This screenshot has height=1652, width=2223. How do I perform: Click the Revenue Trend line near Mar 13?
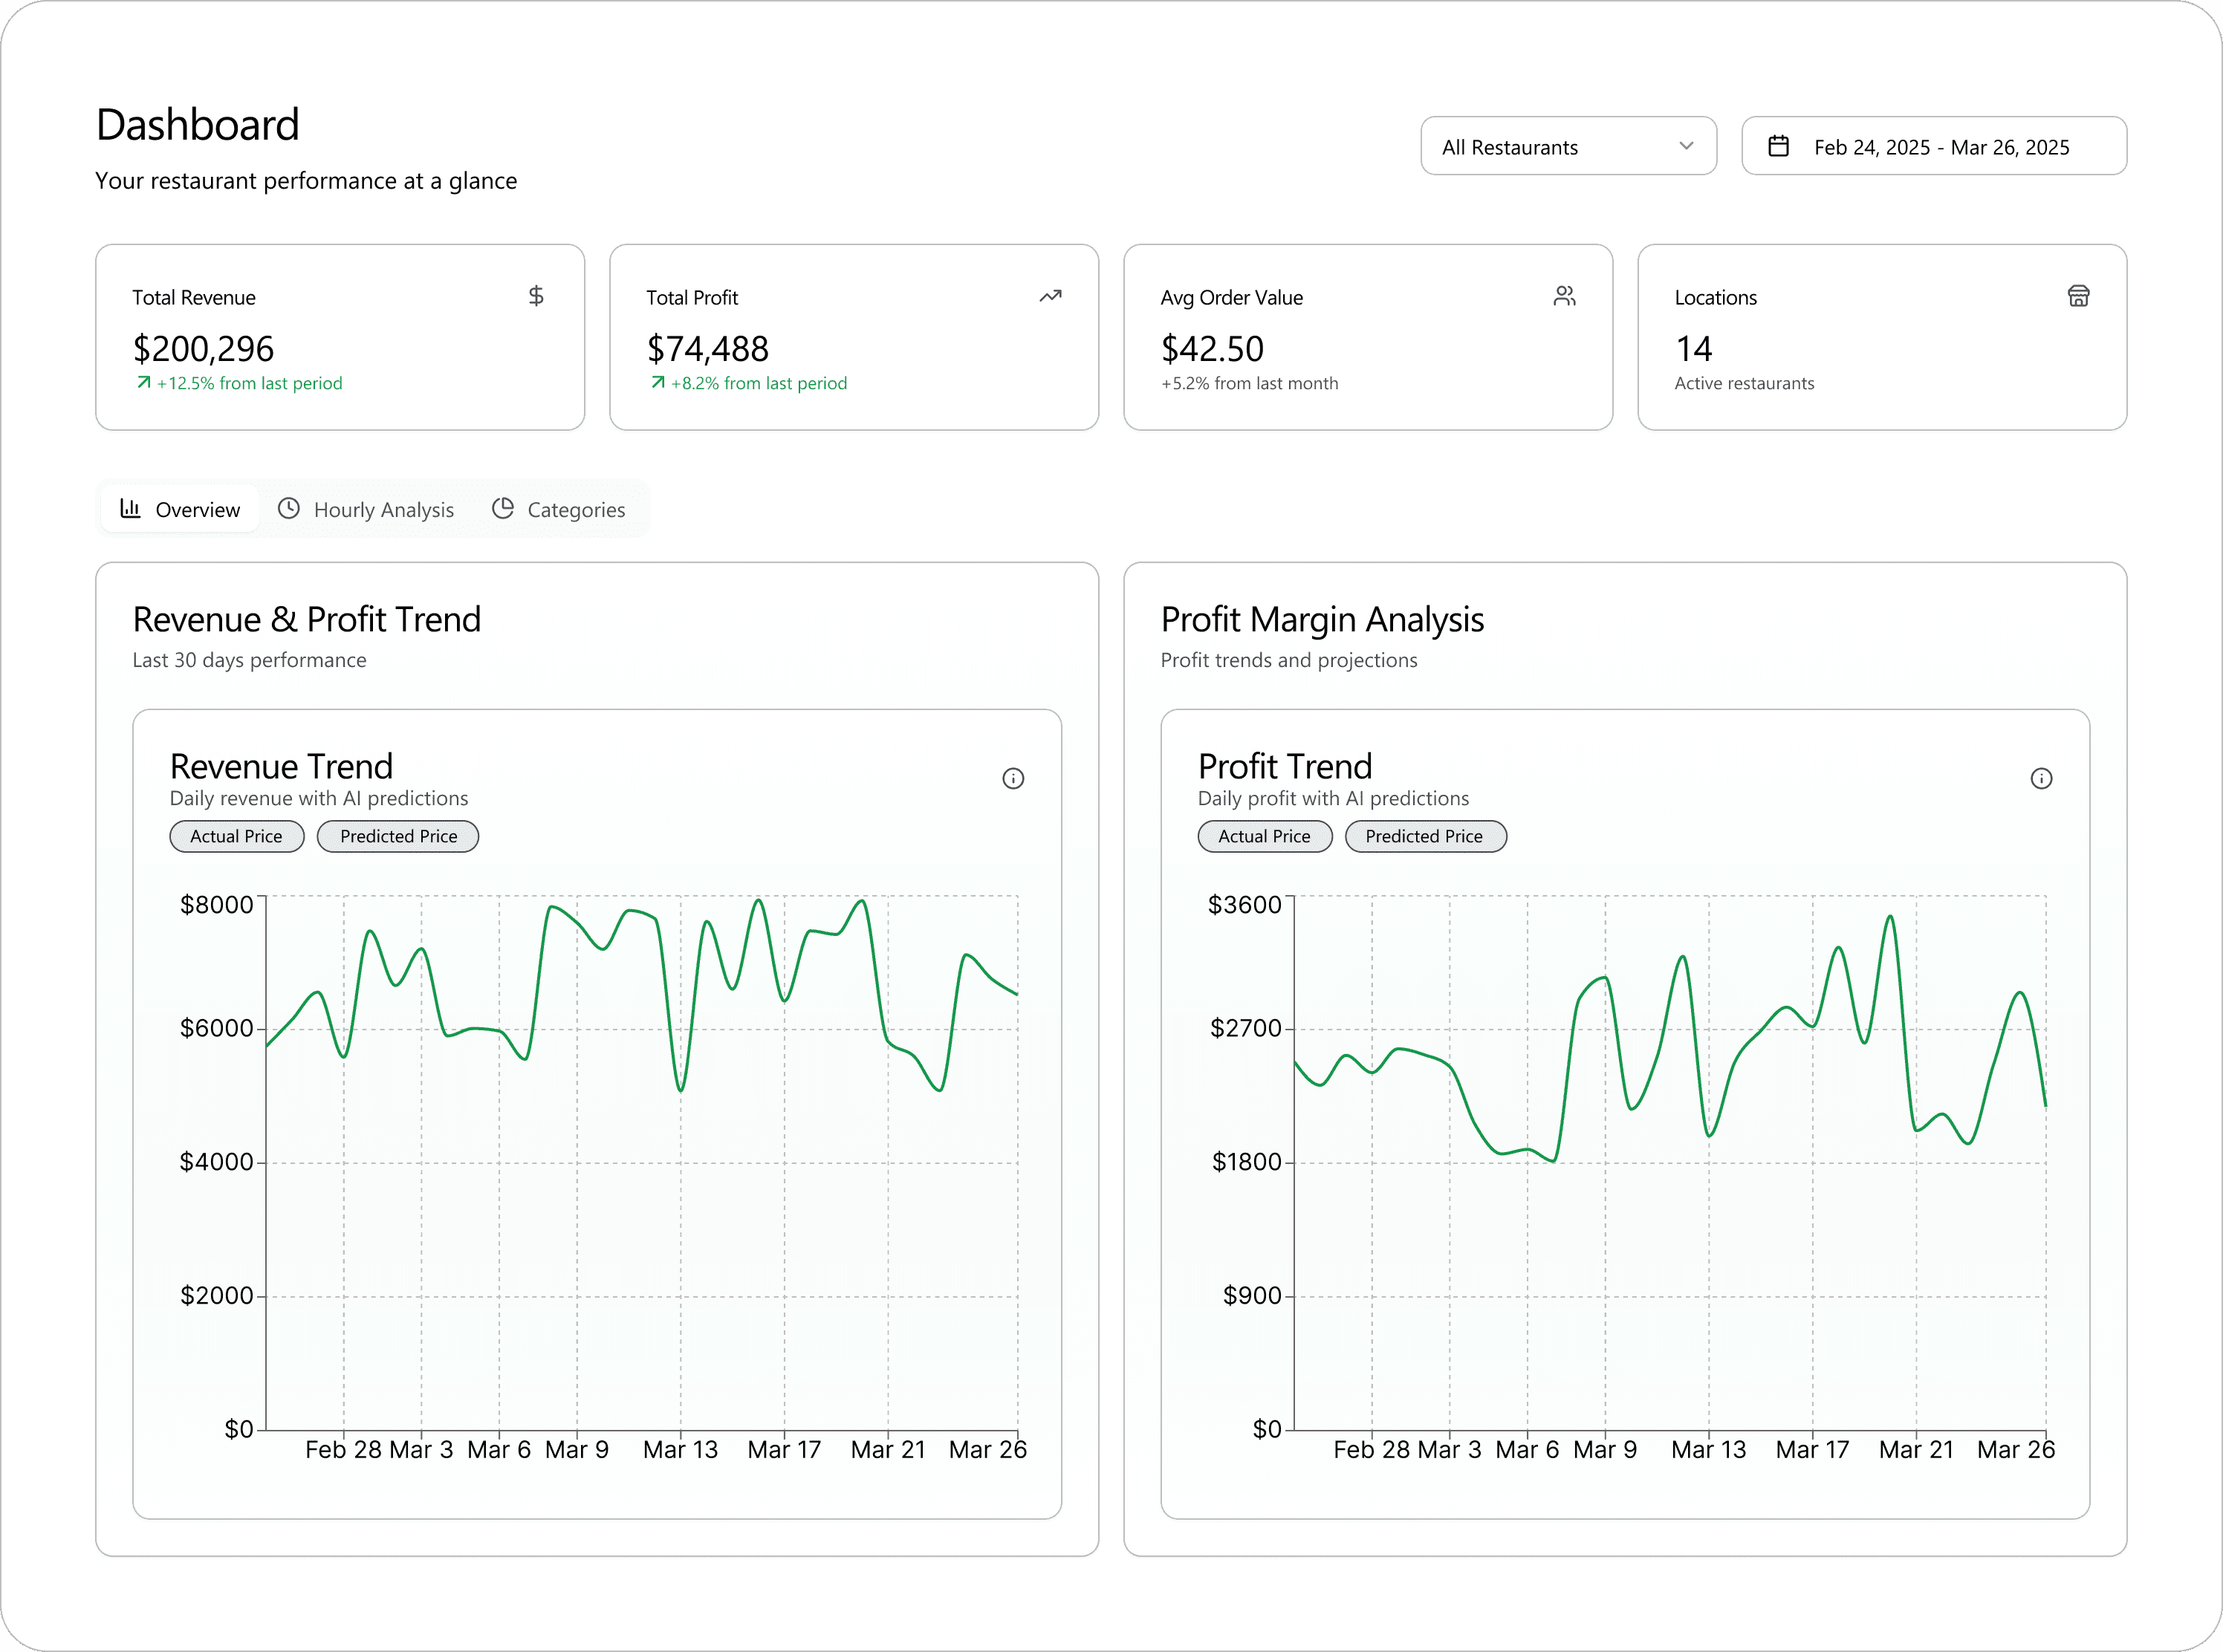pos(681,1088)
